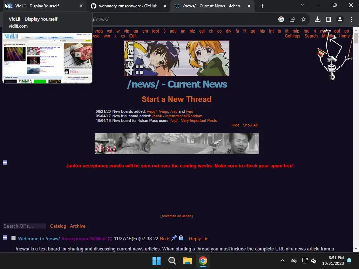Image resolution: width=359 pixels, height=269 pixels.
Task: Click the VidLii tab preview thumbnail
Action: [47, 58]
